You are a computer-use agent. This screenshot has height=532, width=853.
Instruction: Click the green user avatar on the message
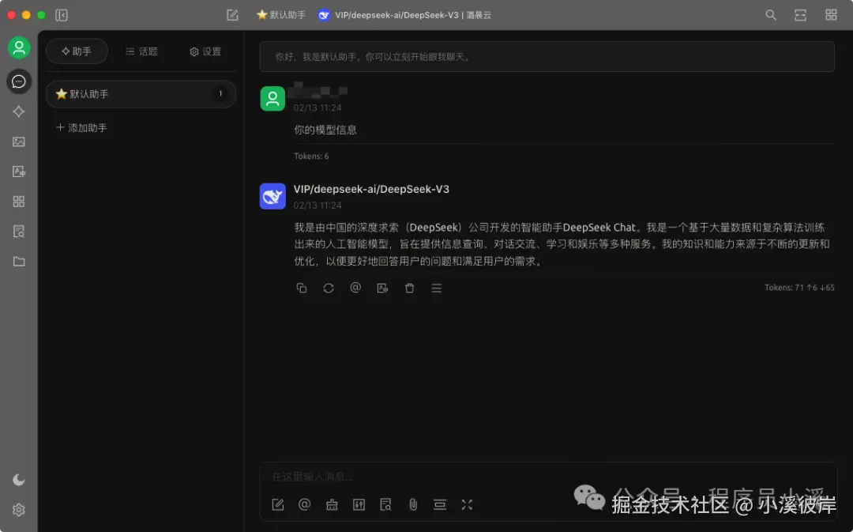pyautogui.click(x=272, y=99)
